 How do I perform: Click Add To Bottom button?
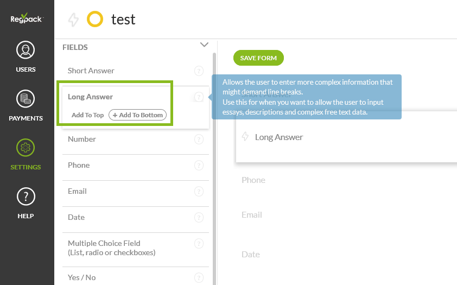(x=137, y=115)
